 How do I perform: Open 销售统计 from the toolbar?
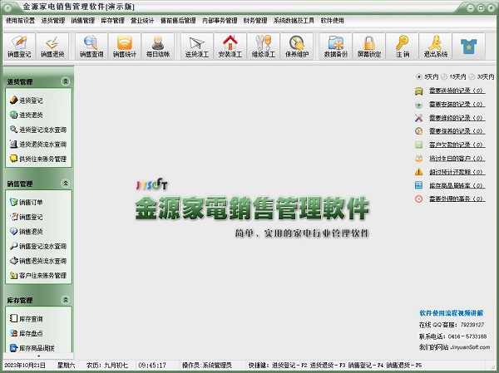pos(124,46)
